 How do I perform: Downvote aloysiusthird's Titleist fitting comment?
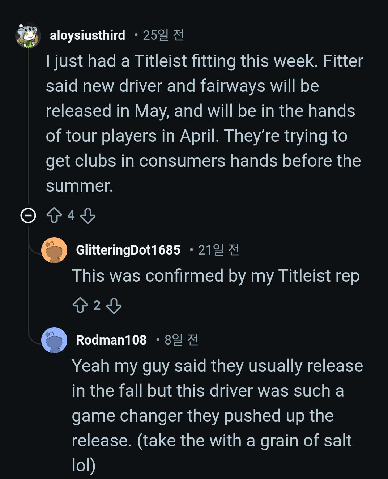[x=88, y=215]
